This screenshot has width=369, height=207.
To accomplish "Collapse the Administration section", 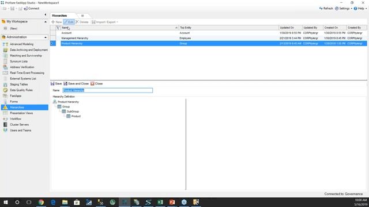I will pos(46,37).
